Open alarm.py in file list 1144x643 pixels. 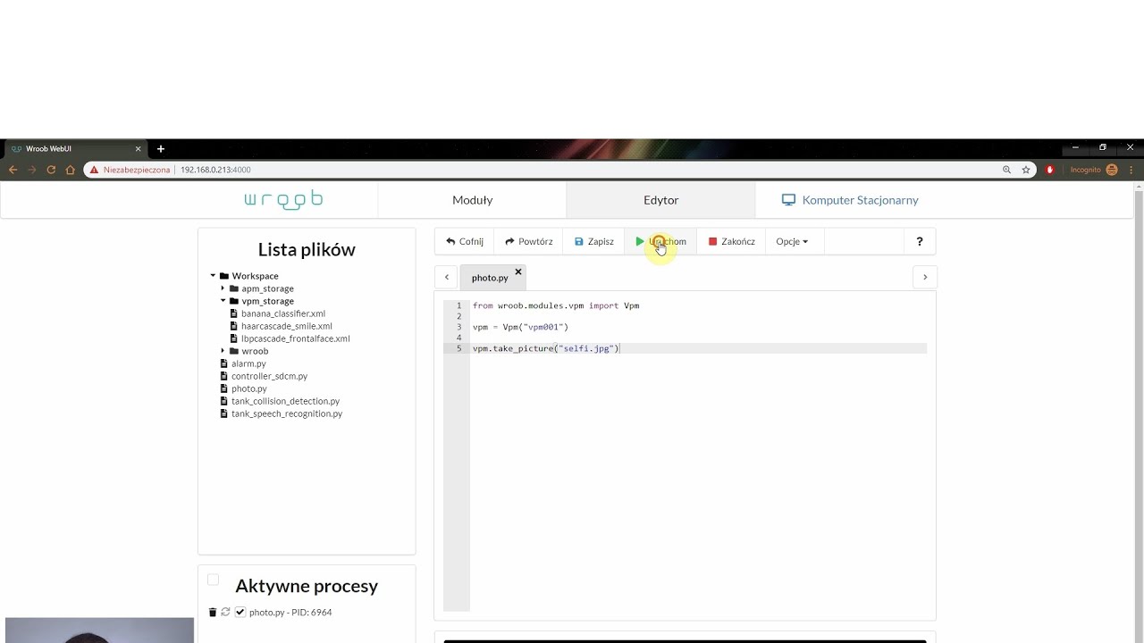[248, 363]
